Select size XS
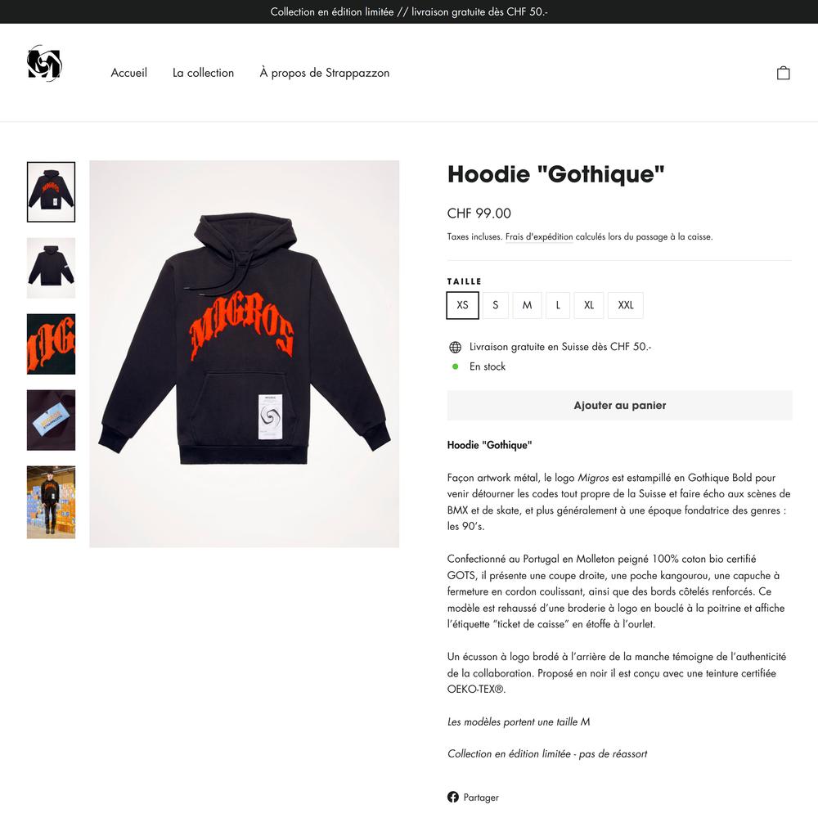This screenshot has height=818, width=818. pos(462,305)
